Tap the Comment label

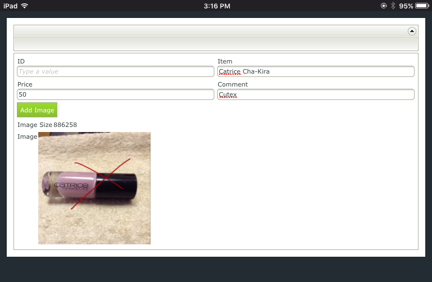232,84
